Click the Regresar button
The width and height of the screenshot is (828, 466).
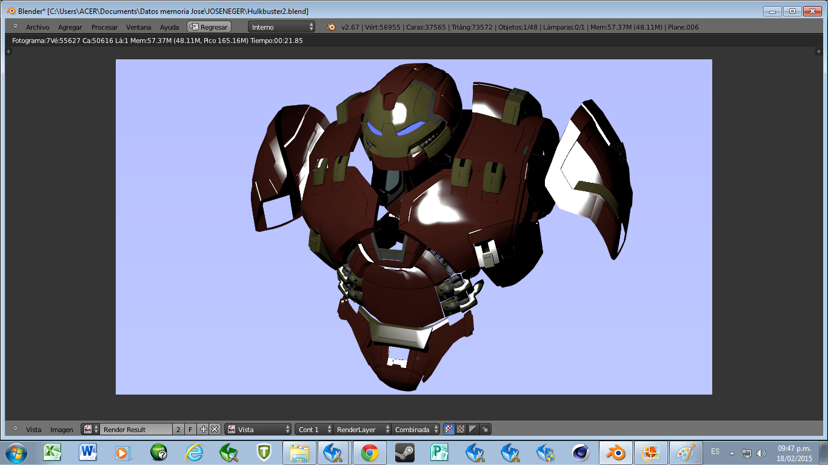(x=209, y=27)
